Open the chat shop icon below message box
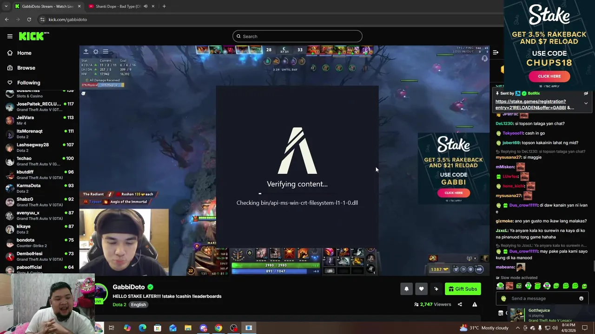Image resolution: width=595 pixels, height=334 pixels. tap(501, 313)
